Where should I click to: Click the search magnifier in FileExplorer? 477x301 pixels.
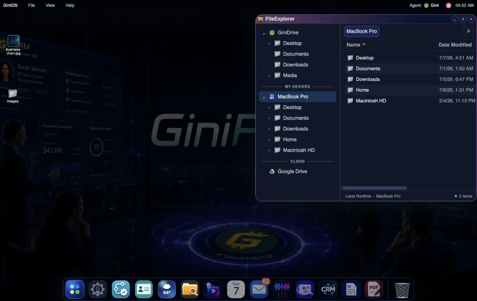468,31
